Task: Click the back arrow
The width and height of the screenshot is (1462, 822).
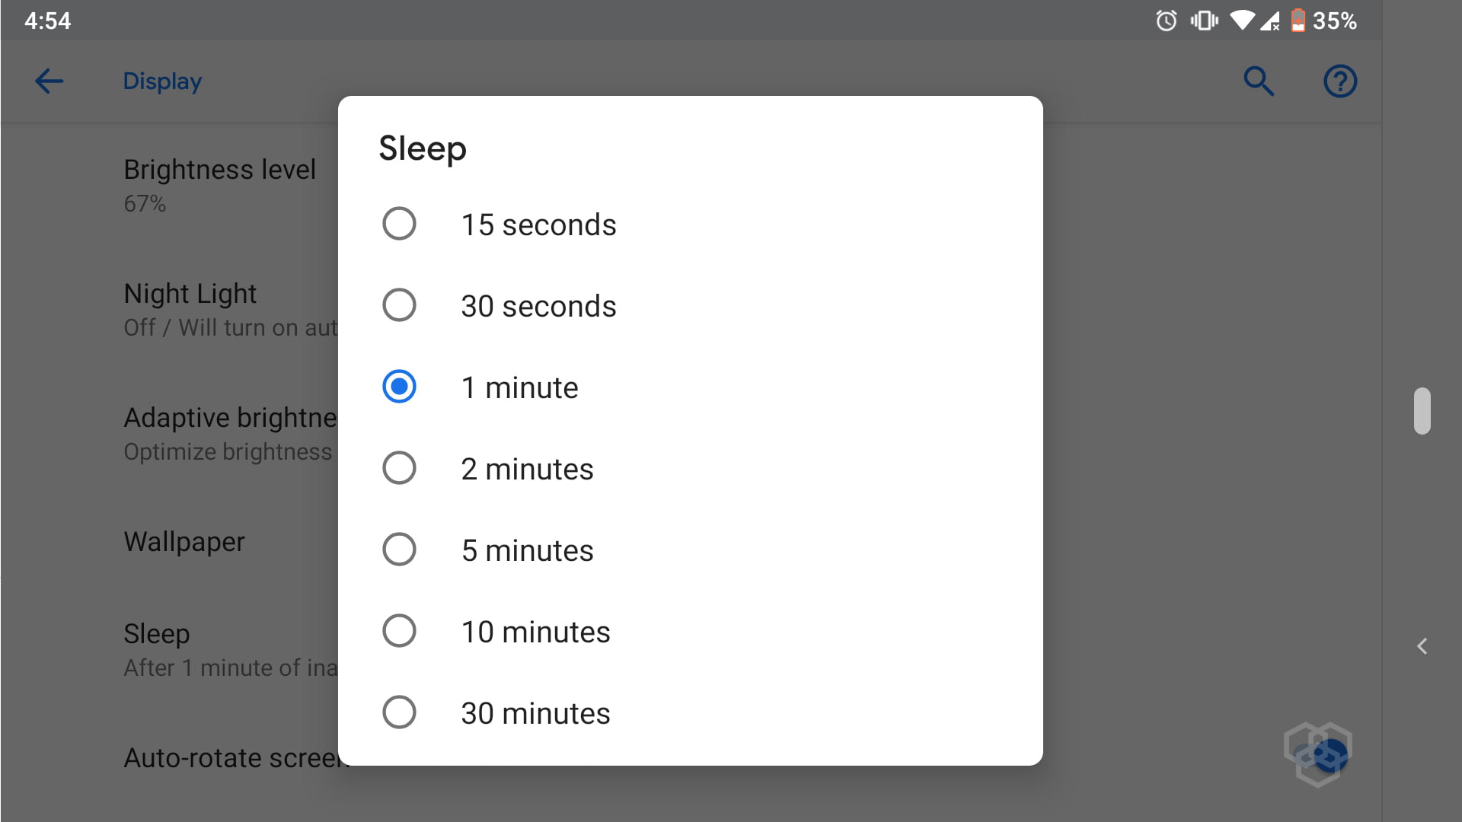Action: [x=48, y=81]
